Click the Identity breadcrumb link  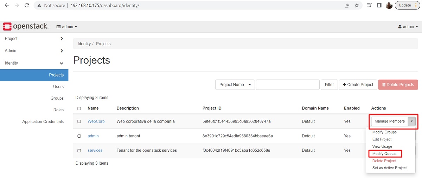pyautogui.click(x=84, y=44)
